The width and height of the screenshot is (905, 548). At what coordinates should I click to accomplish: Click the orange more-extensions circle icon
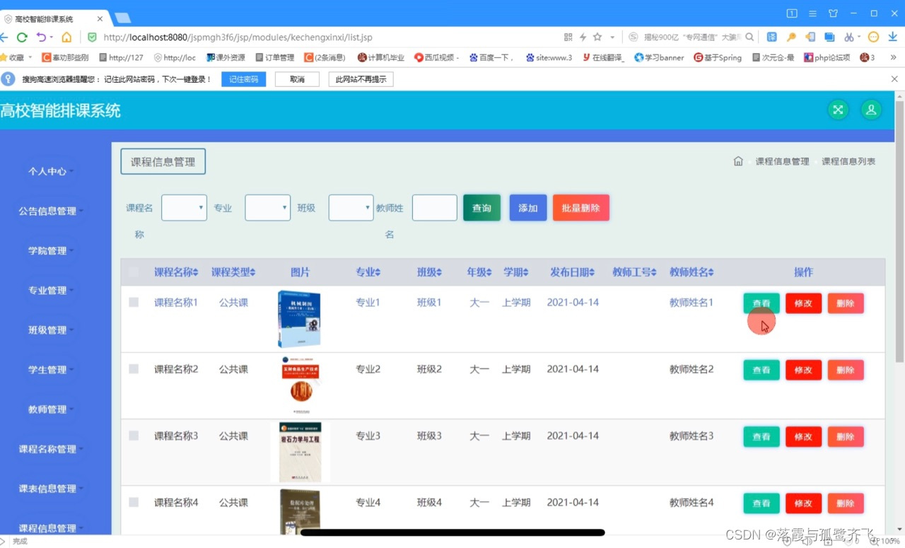click(874, 37)
